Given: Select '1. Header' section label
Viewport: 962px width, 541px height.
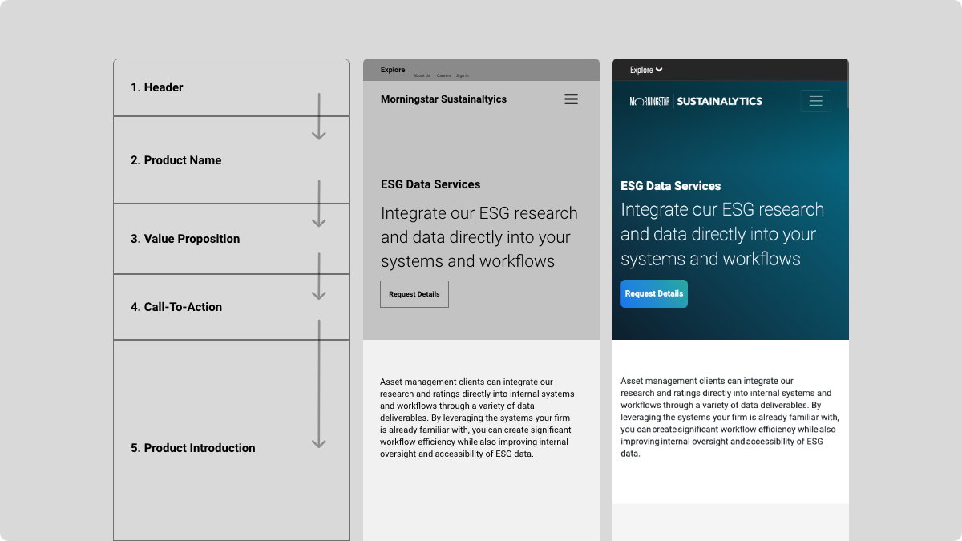Looking at the screenshot, I should click(x=157, y=87).
